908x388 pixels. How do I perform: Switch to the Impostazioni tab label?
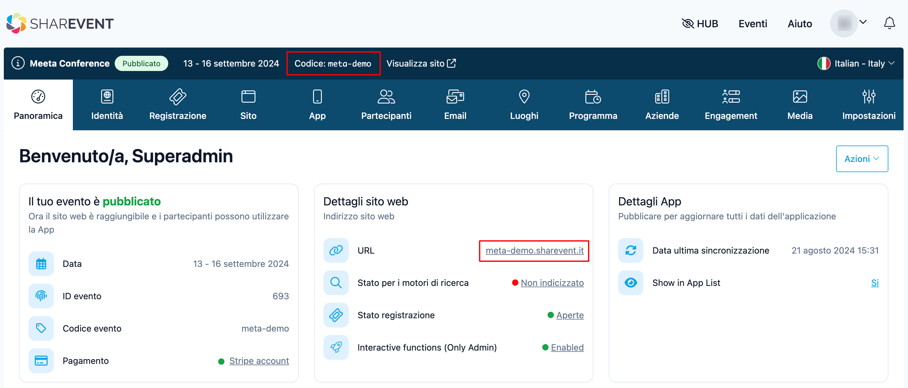pos(869,116)
